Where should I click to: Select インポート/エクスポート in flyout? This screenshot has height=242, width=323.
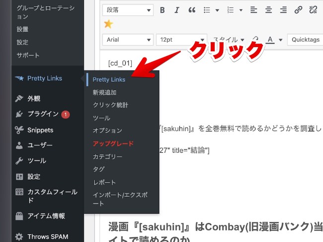120,199
